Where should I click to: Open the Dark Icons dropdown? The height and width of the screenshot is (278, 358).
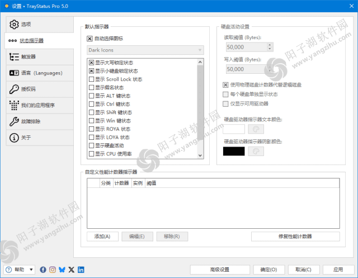(145, 50)
